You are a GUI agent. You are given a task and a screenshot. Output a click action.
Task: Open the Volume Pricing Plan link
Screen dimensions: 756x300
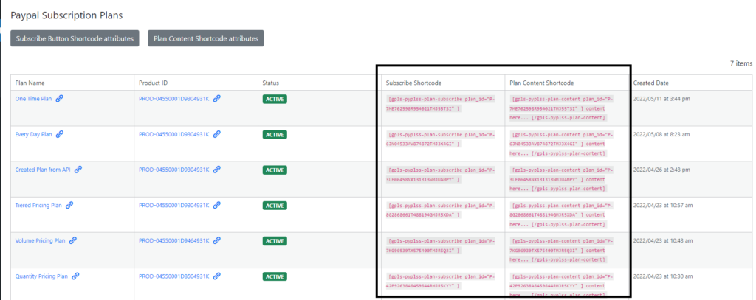40,240
